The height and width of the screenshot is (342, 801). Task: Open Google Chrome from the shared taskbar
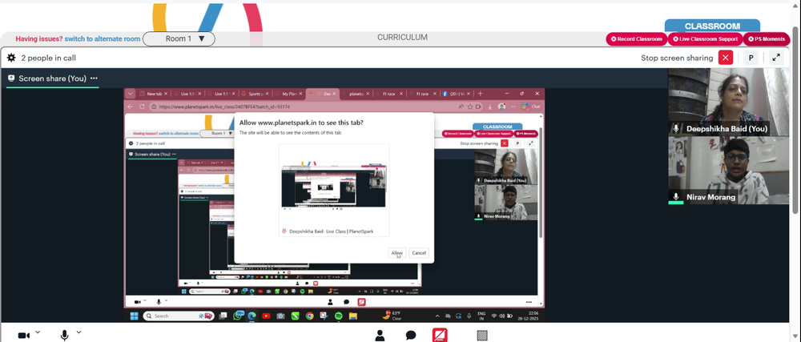[309, 316]
